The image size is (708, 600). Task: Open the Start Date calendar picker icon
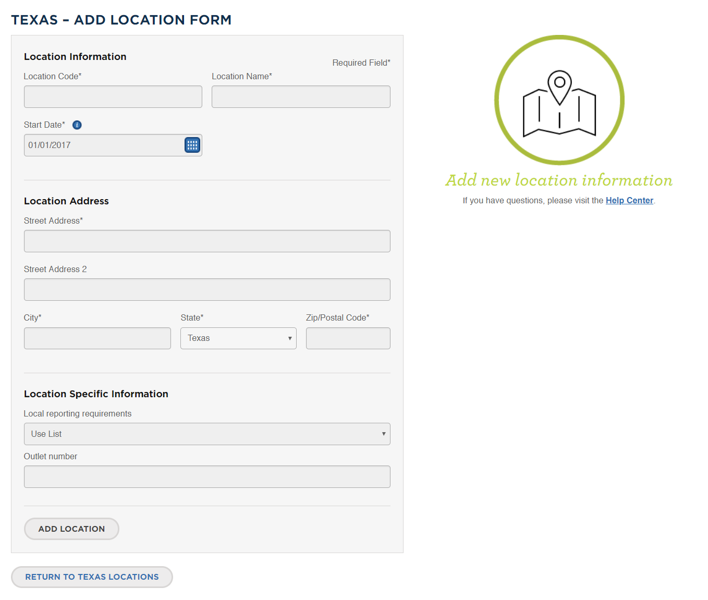[x=192, y=145]
